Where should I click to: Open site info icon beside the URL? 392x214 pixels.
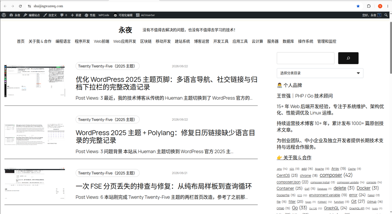29,6
